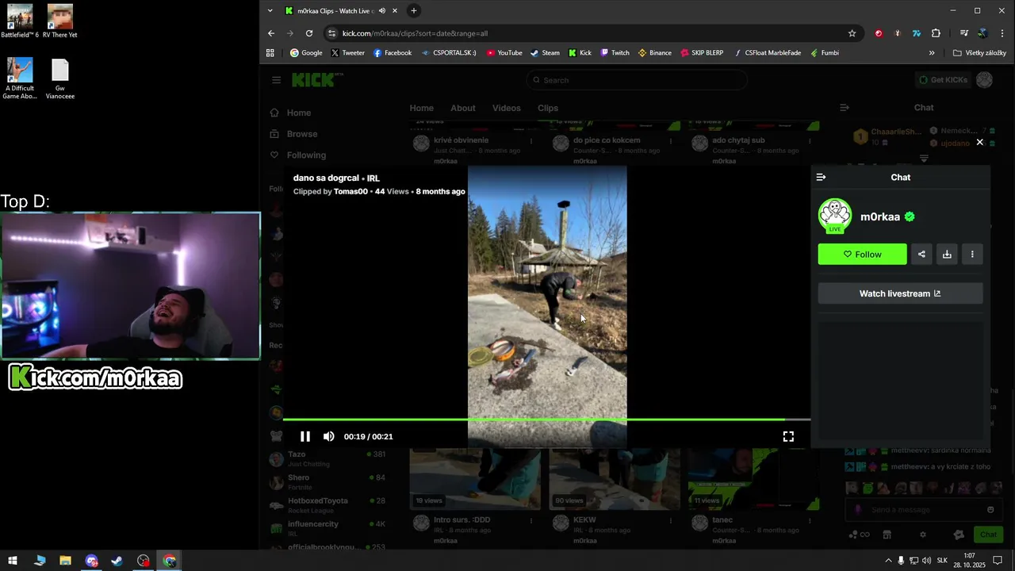The width and height of the screenshot is (1015, 571).
Task: Reload the Kick page
Action: 309,33
